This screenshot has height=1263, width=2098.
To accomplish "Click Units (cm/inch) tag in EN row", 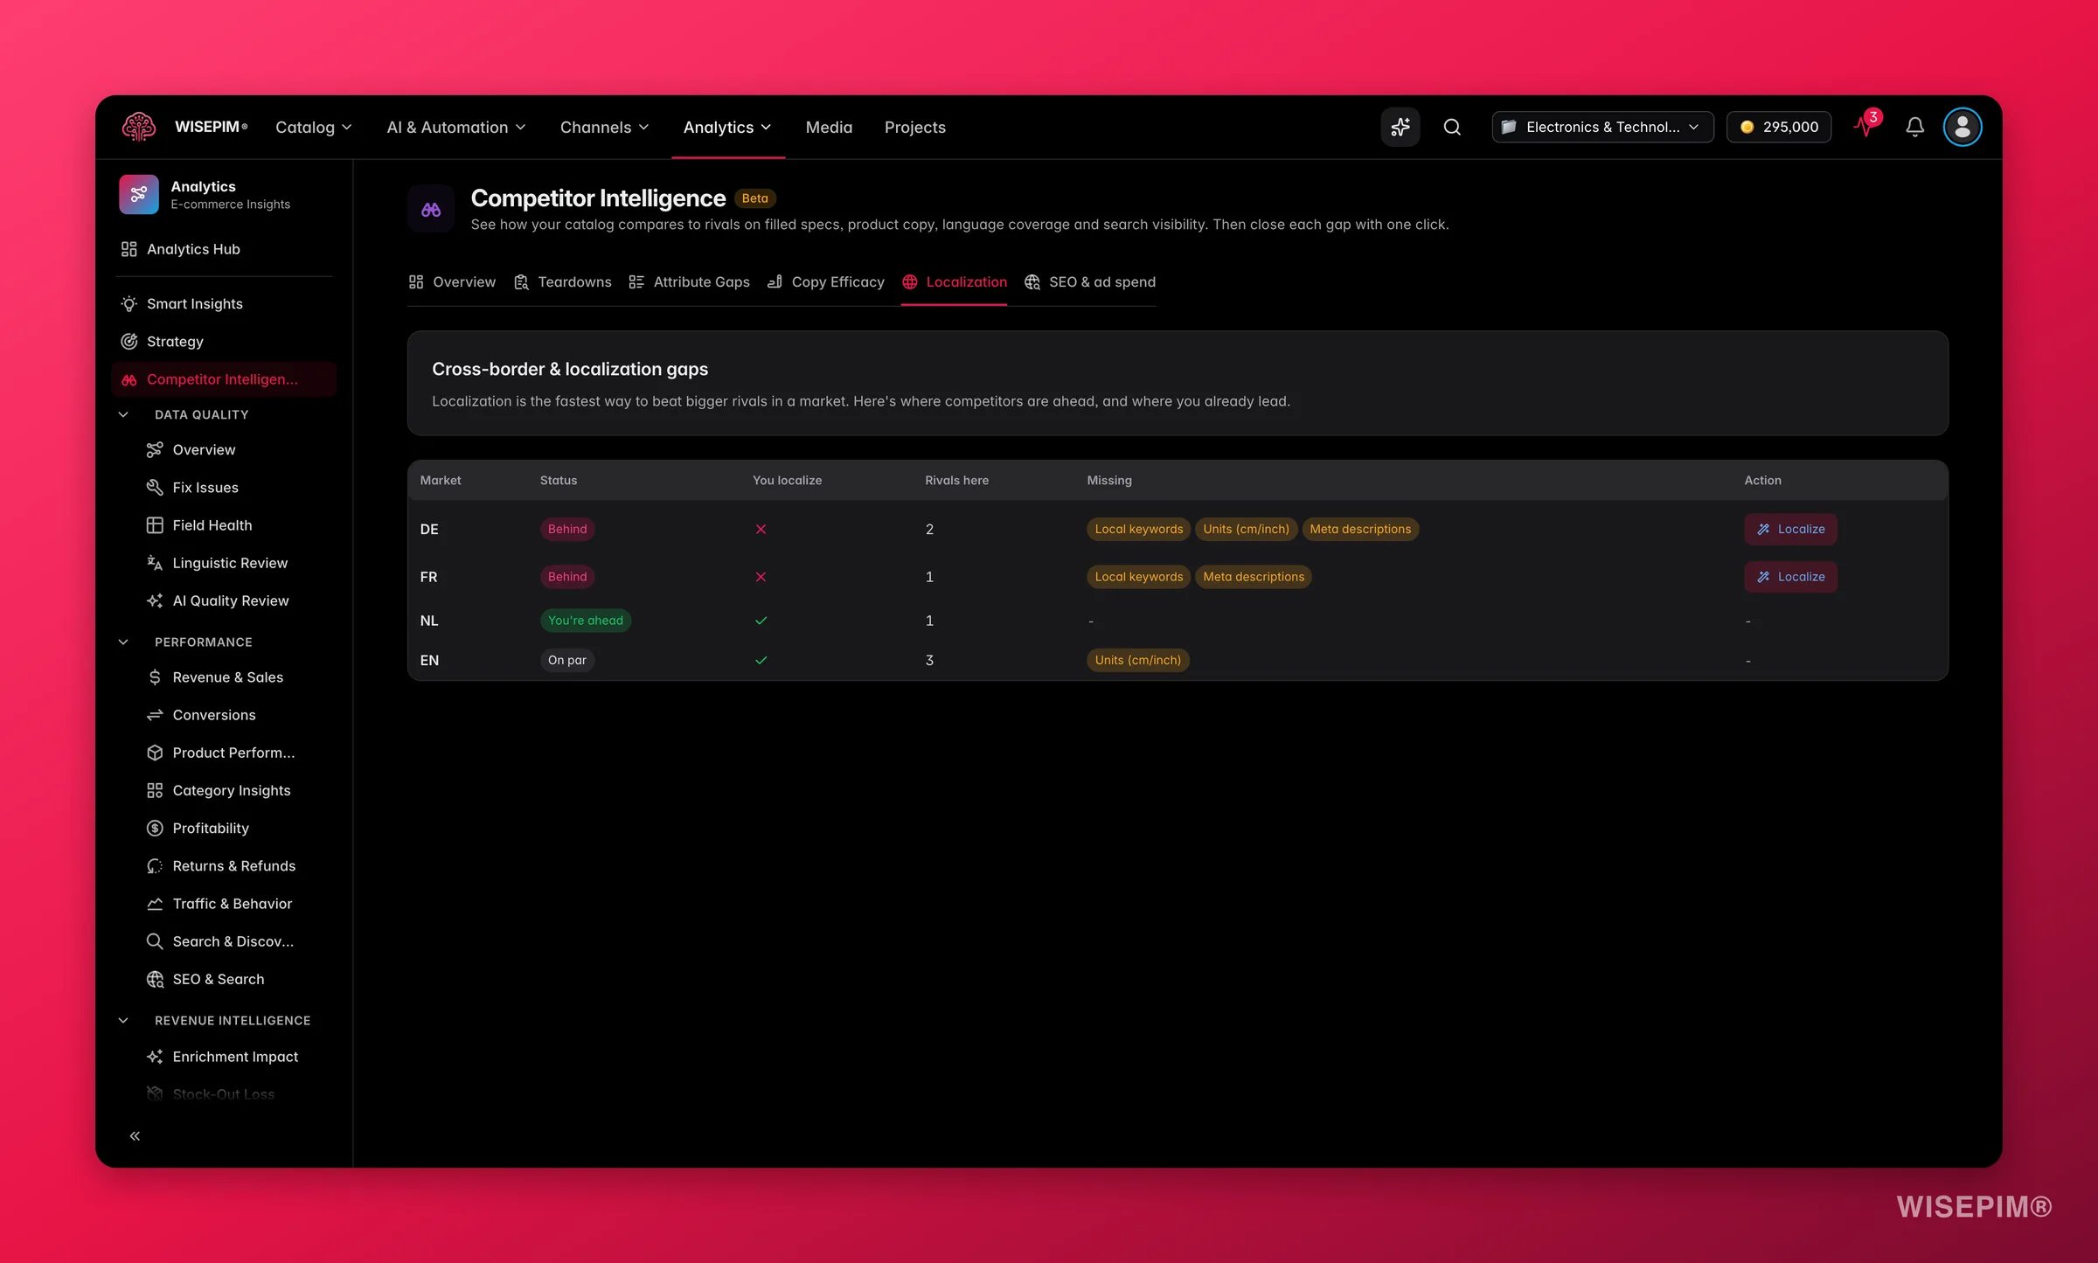I will click(x=1137, y=660).
